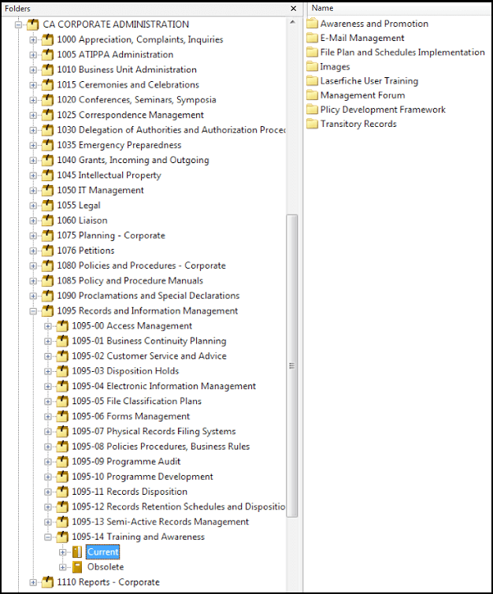Expand the 1015 Ceremonies and Celebrations node

[x=33, y=85]
